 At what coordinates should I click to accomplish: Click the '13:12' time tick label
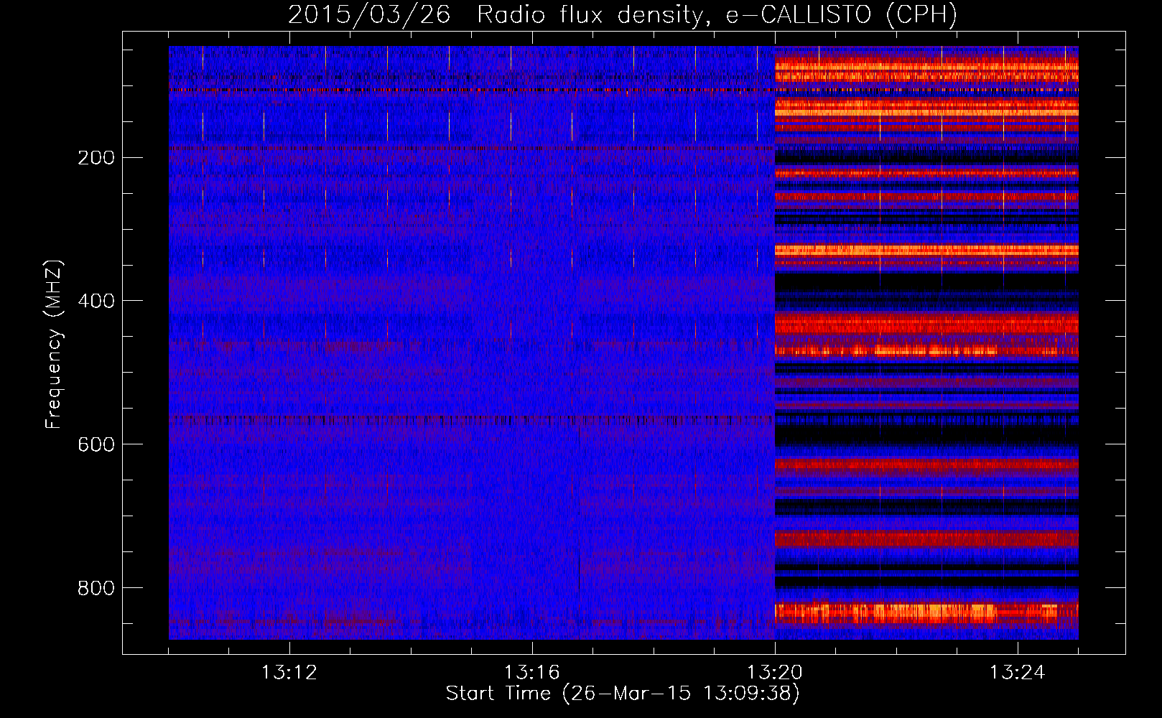point(289,673)
